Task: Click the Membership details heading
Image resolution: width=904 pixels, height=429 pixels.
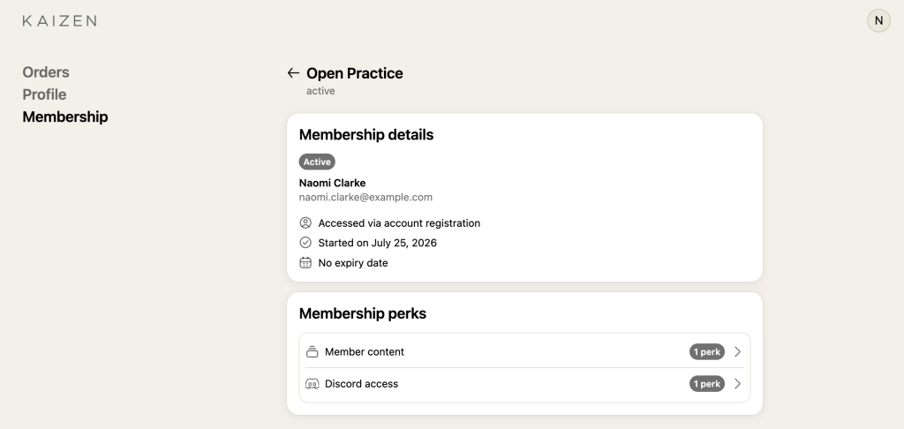Action: click(x=366, y=134)
